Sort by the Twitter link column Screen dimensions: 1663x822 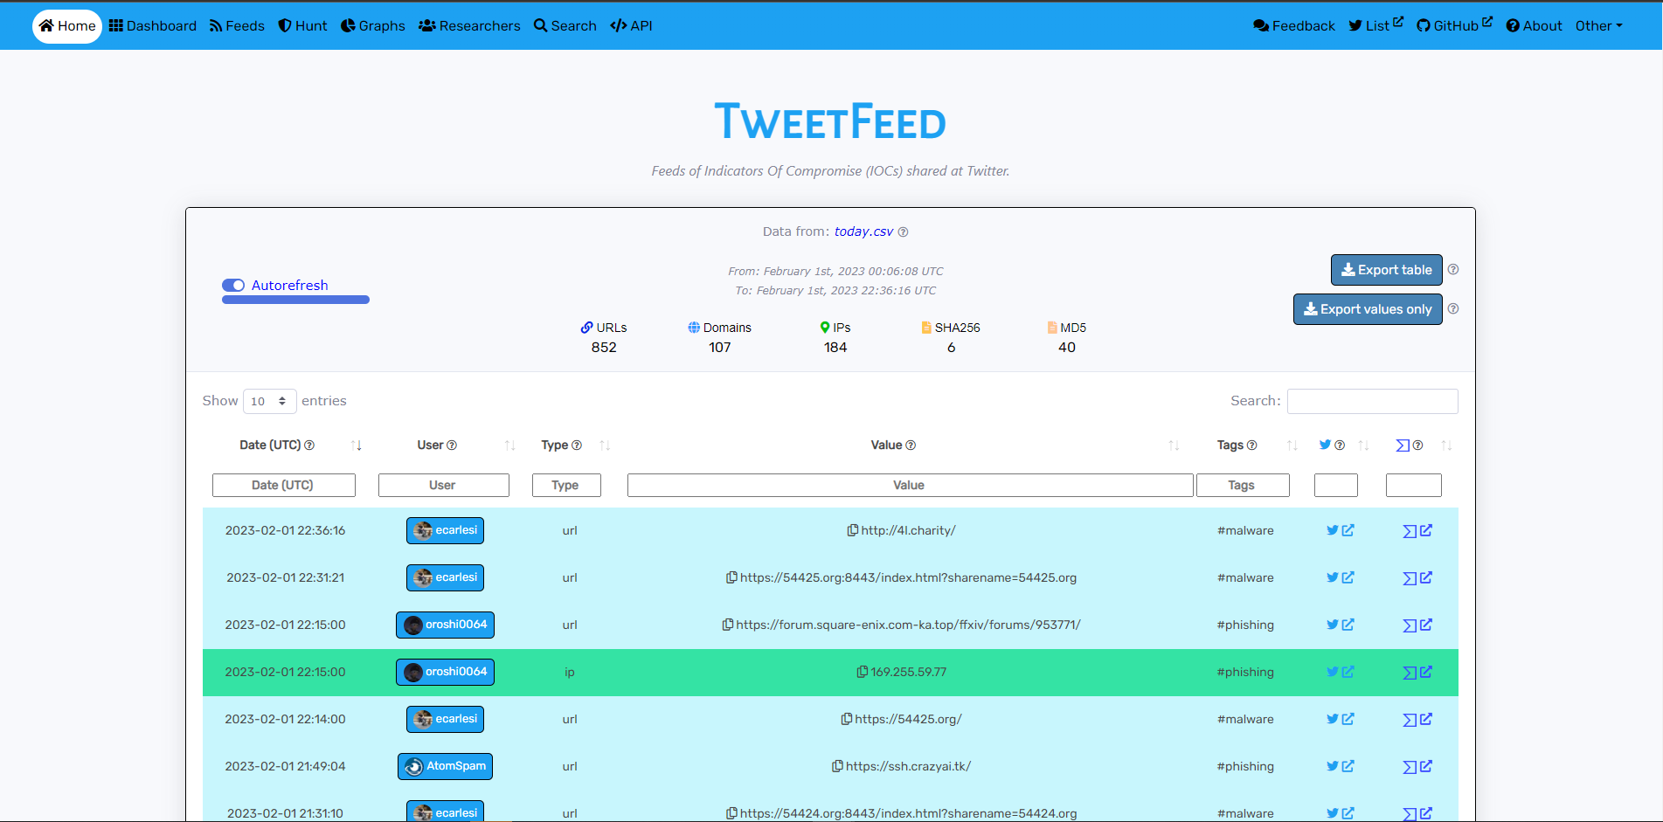tap(1363, 446)
